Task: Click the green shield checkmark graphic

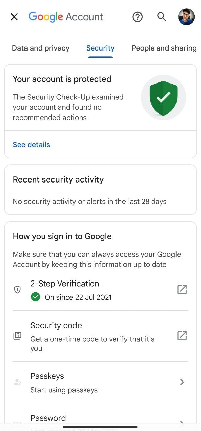Action: pos(163,98)
